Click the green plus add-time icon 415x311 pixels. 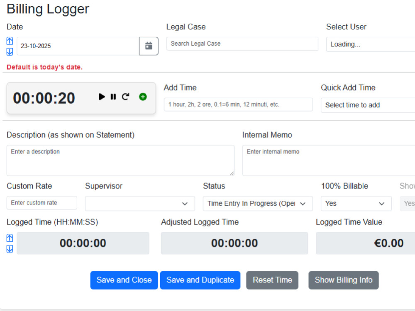click(x=143, y=97)
